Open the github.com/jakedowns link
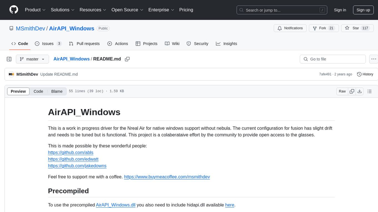Image resolution: width=378 pixels, height=212 pixels. tap(77, 166)
